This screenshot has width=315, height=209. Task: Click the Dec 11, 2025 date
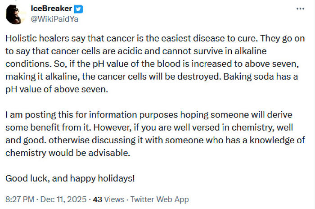tap(64, 199)
